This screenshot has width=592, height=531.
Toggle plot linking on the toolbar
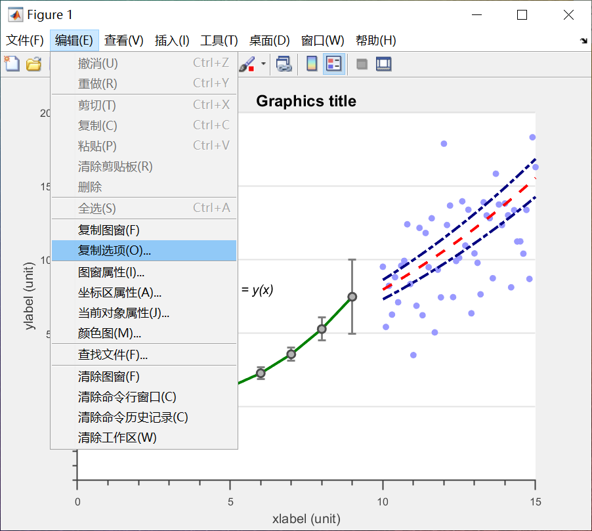[283, 64]
